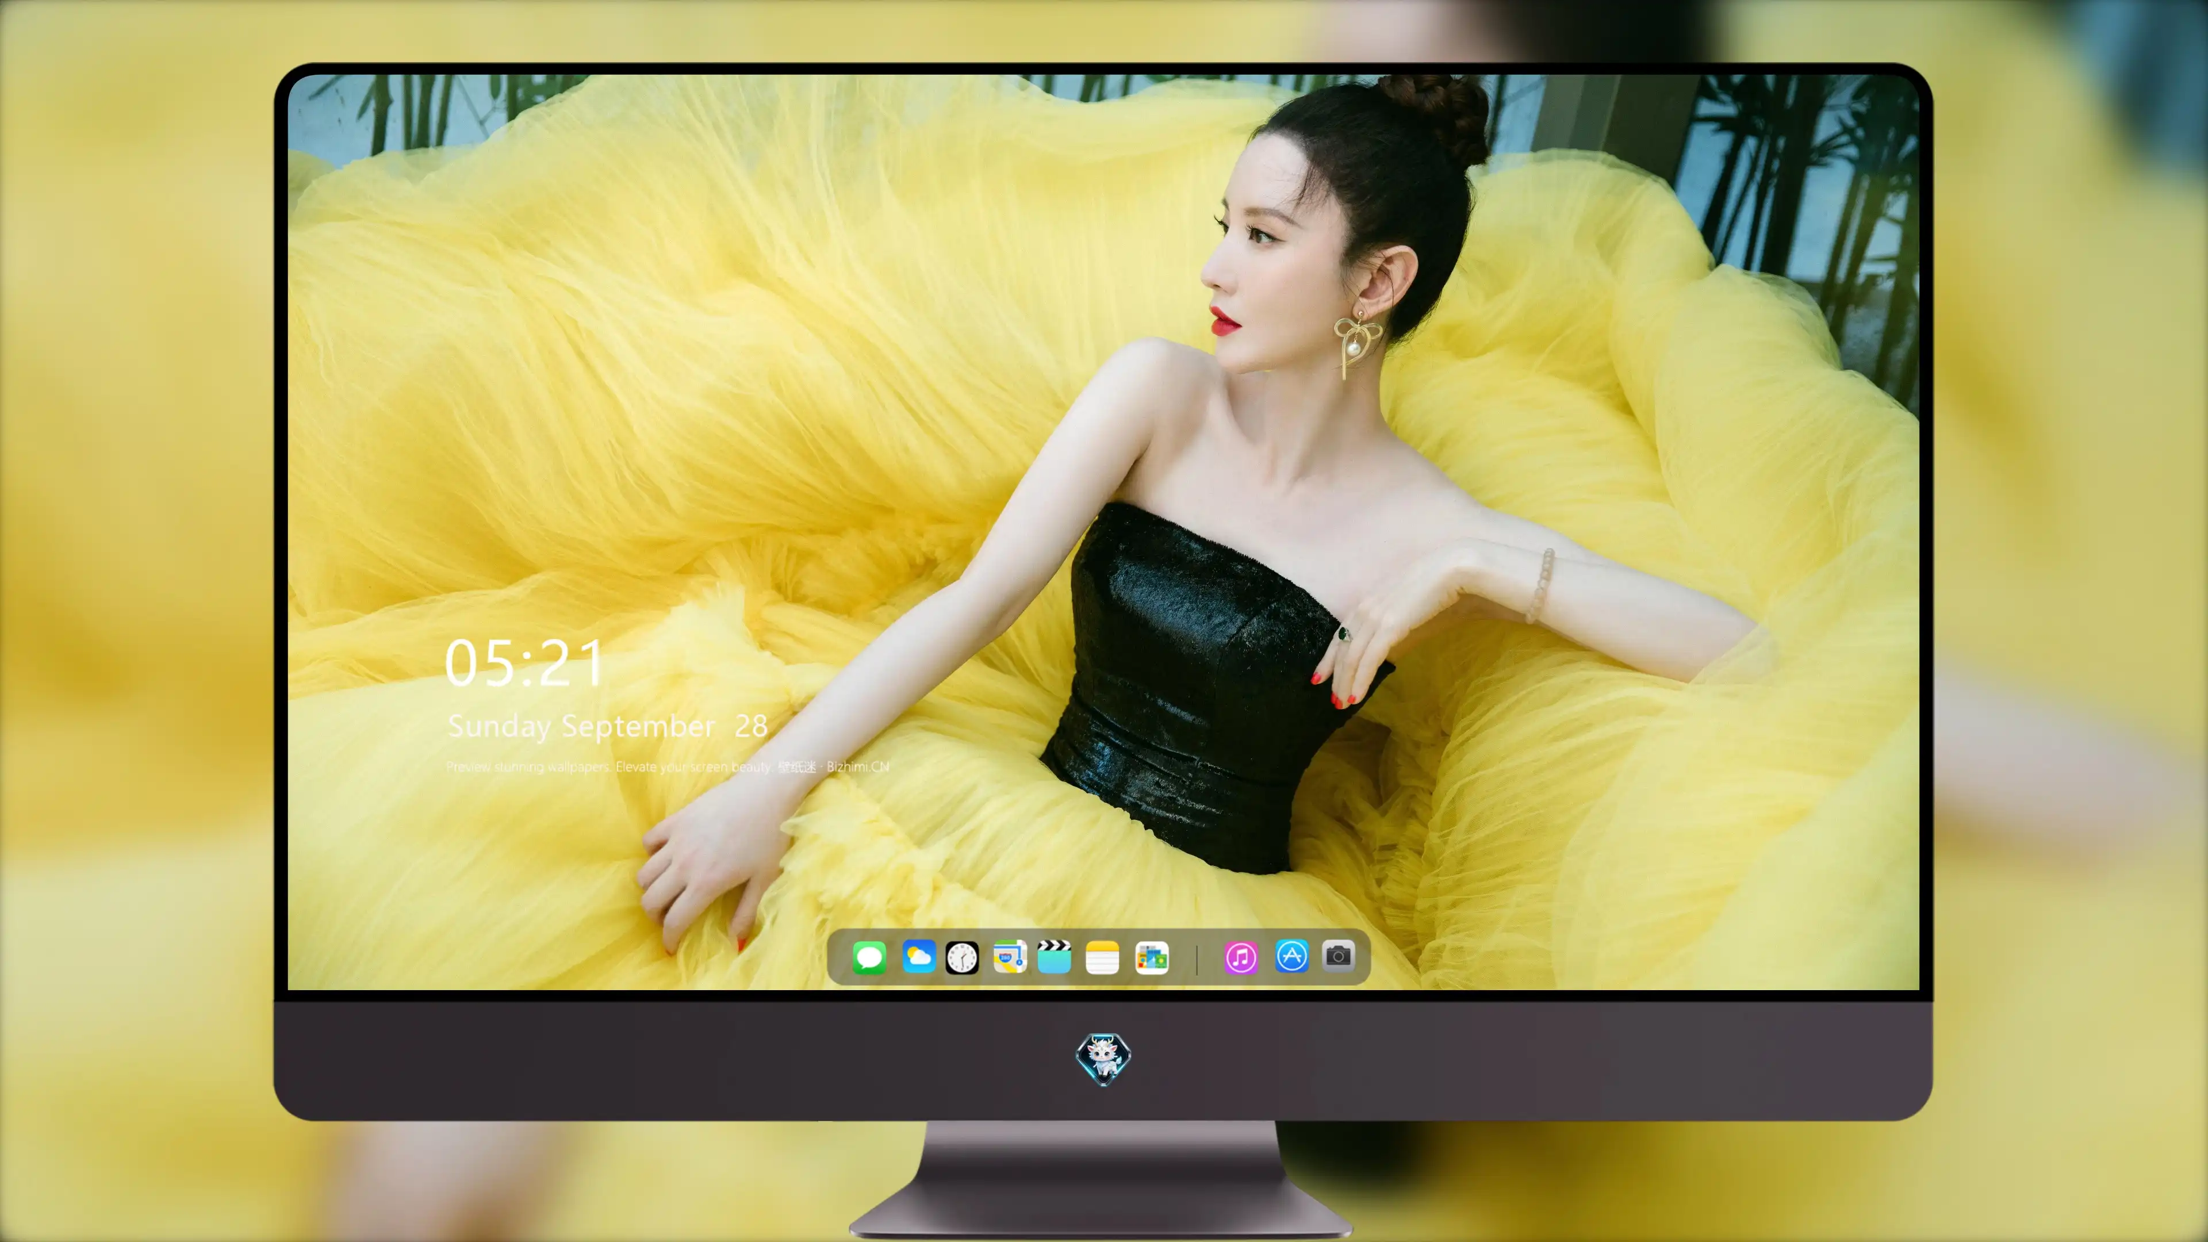Launch iTunes music app from the dock
The image size is (2208, 1242).
pos(1241,957)
